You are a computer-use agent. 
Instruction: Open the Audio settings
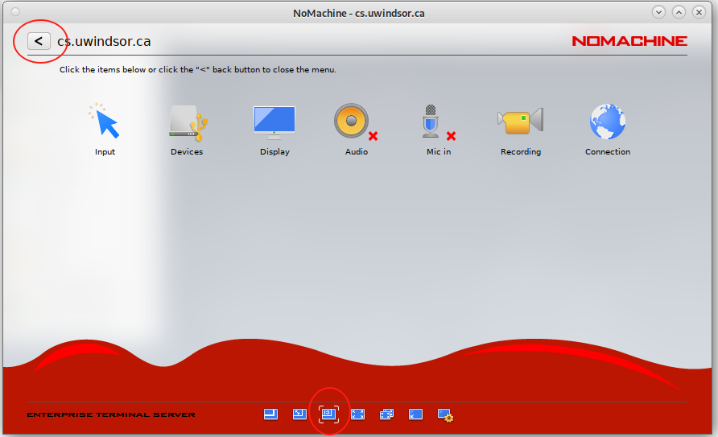pyautogui.click(x=357, y=130)
